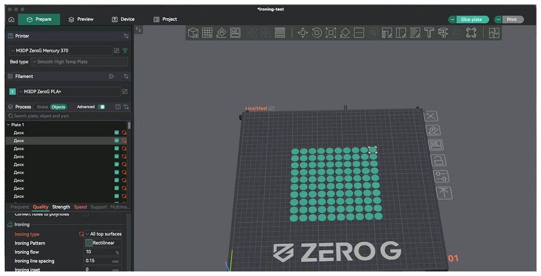Viewport: 541px width, 276px height.
Task: Open the Print button dropdown arrow
Action: pos(498,19)
